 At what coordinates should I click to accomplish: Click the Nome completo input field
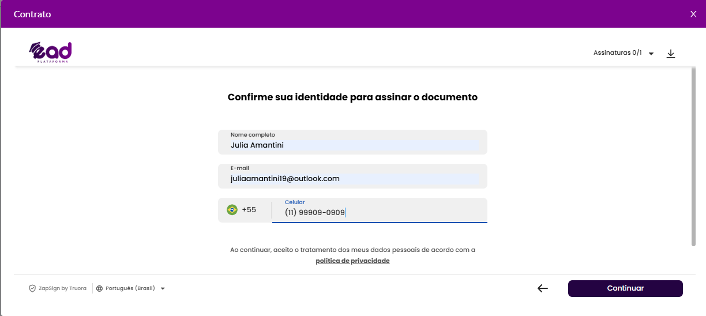click(352, 142)
